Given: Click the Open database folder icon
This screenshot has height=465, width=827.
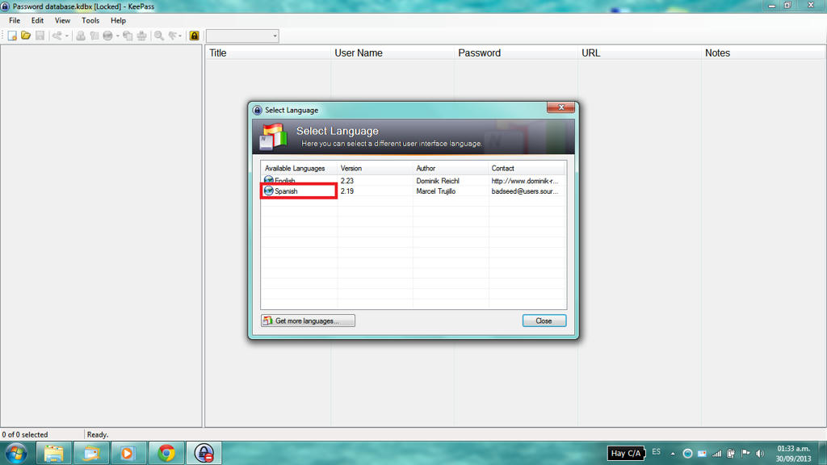Looking at the screenshot, I should [25, 36].
